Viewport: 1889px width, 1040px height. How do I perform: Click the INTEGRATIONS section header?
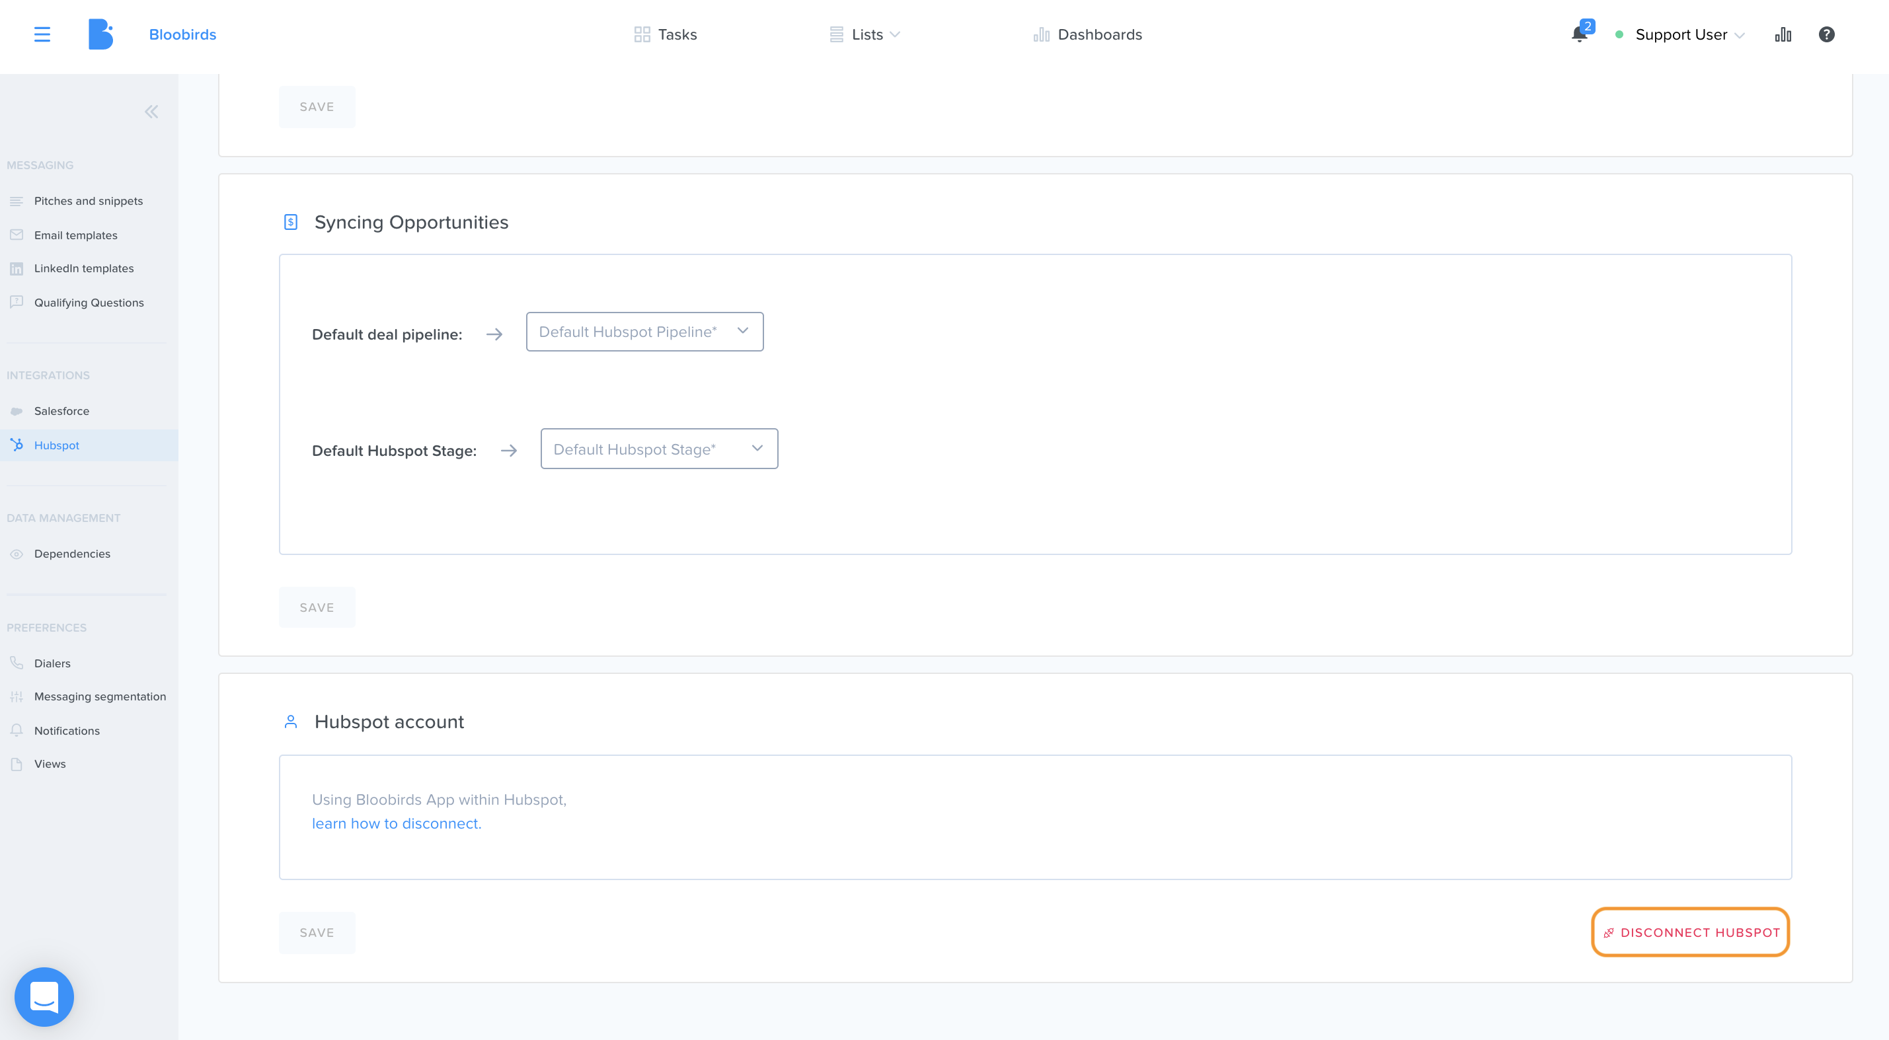pyautogui.click(x=48, y=375)
